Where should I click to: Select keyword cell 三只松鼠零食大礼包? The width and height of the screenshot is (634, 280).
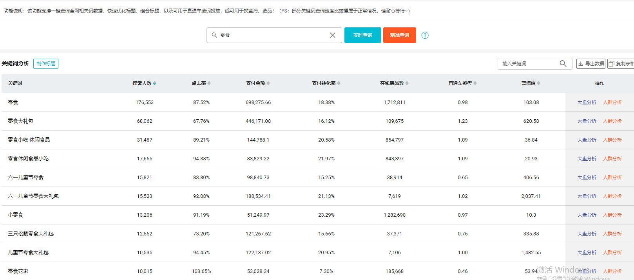tap(31, 234)
